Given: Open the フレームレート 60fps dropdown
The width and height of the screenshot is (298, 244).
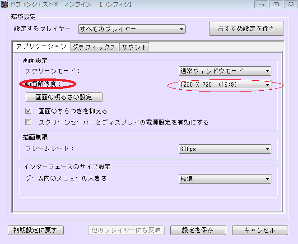Looking at the screenshot, I should 225,149.
